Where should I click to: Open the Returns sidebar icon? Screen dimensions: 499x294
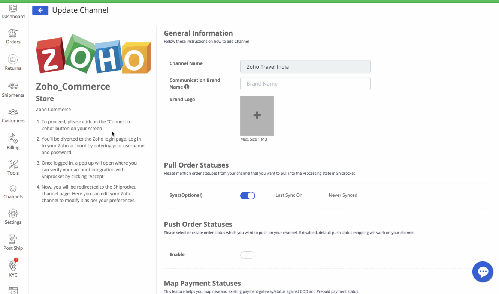point(13,59)
